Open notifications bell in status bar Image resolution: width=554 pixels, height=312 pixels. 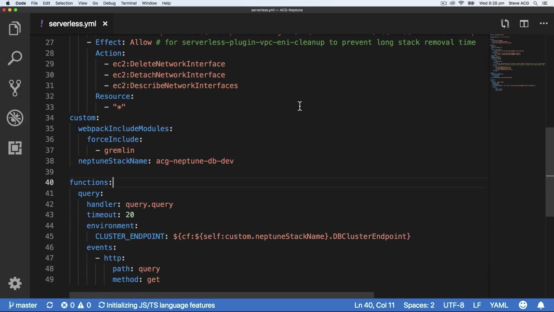click(x=541, y=305)
